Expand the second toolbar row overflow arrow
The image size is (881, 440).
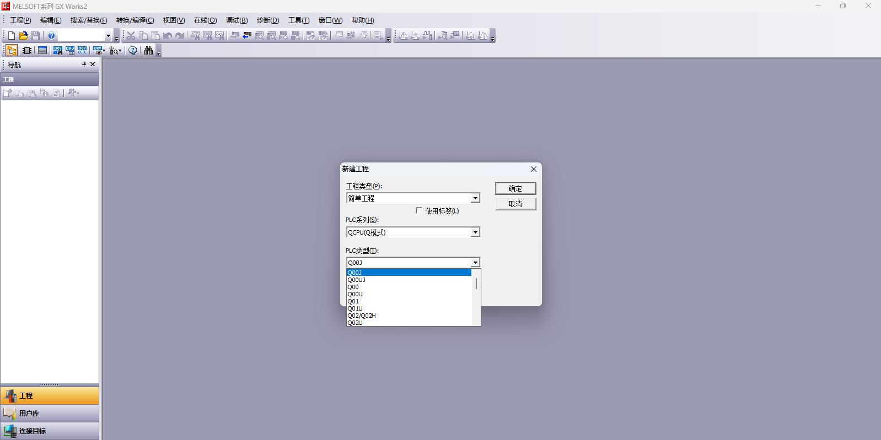[158, 51]
